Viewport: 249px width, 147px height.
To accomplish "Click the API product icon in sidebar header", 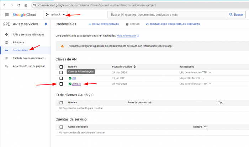I will pyautogui.click(x=6, y=24).
